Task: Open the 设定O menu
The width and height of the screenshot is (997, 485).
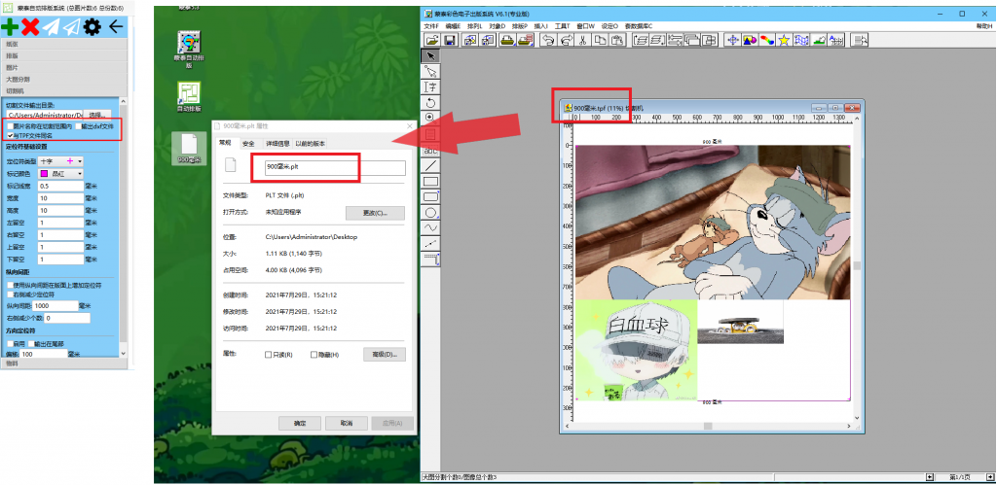Action: tap(609, 26)
